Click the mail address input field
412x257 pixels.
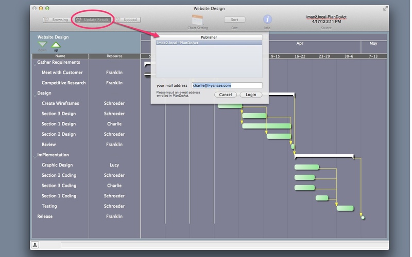point(227,85)
